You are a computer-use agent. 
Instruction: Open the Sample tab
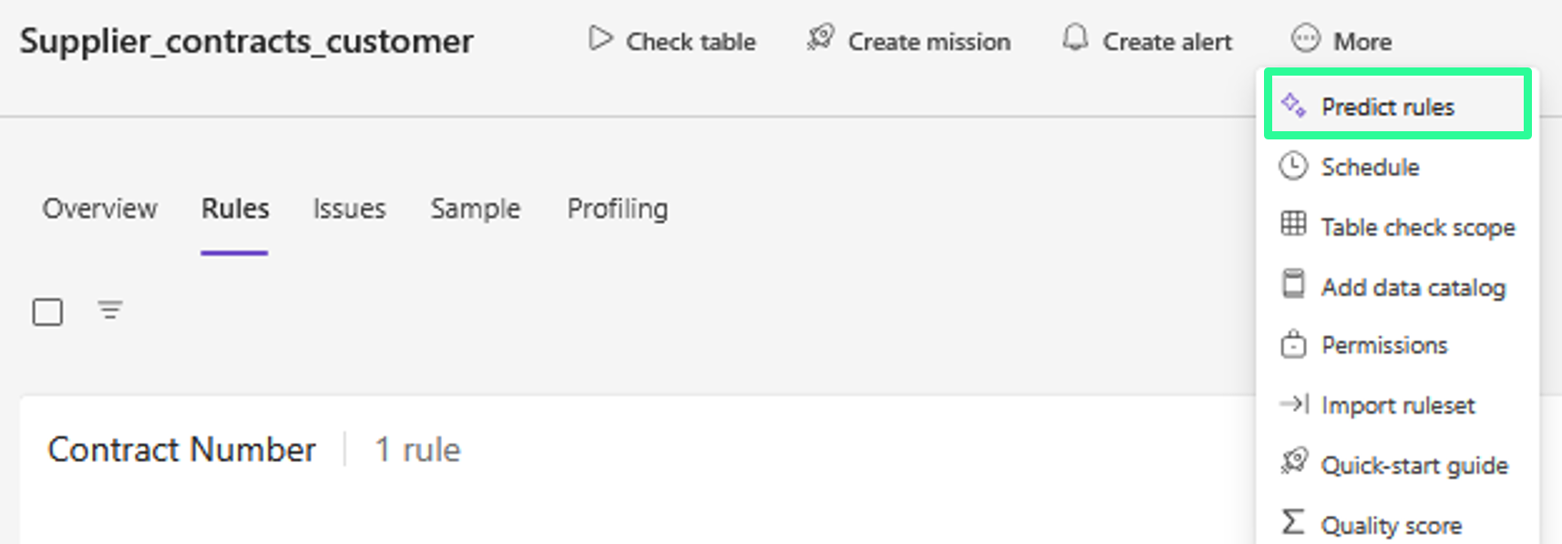click(475, 209)
